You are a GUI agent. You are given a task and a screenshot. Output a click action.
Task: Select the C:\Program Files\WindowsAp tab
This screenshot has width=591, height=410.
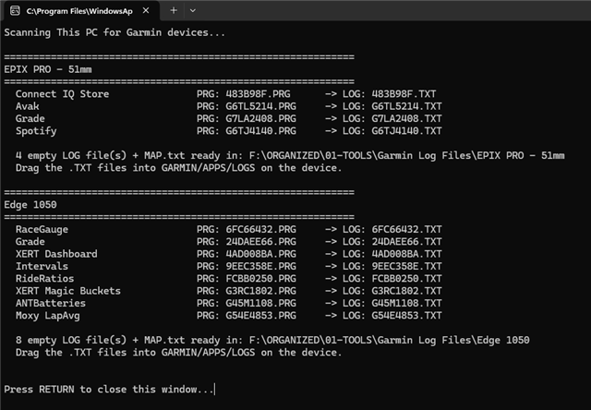tap(80, 11)
